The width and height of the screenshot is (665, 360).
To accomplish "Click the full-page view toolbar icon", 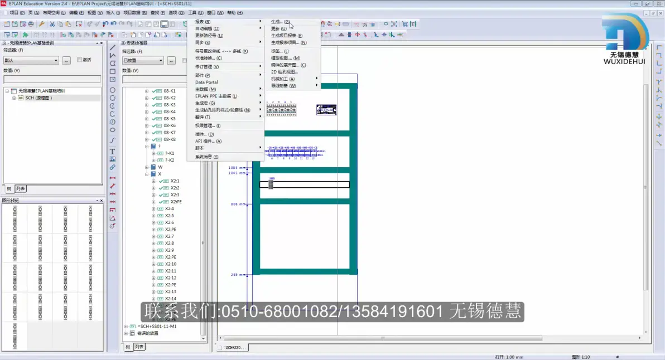I will pos(164,24).
